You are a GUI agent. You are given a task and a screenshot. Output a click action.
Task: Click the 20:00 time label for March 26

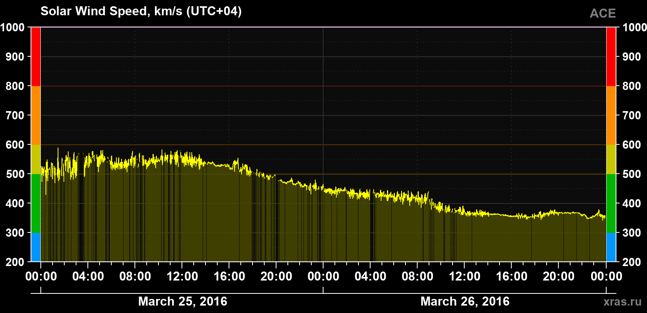[559, 276]
